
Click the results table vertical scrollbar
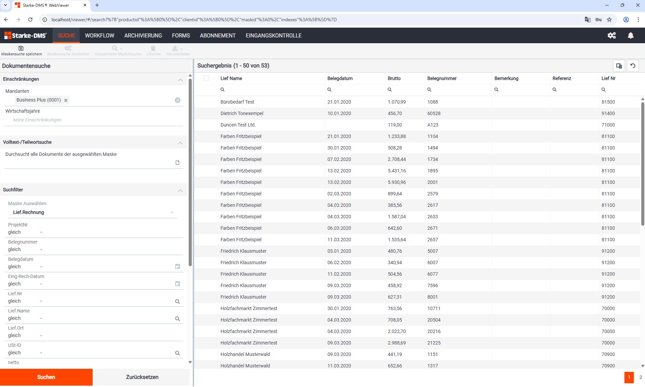(x=642, y=164)
